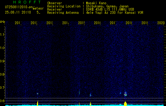
Task: Click the thin yellow power spike at 2015
Action: coord(79,104)
